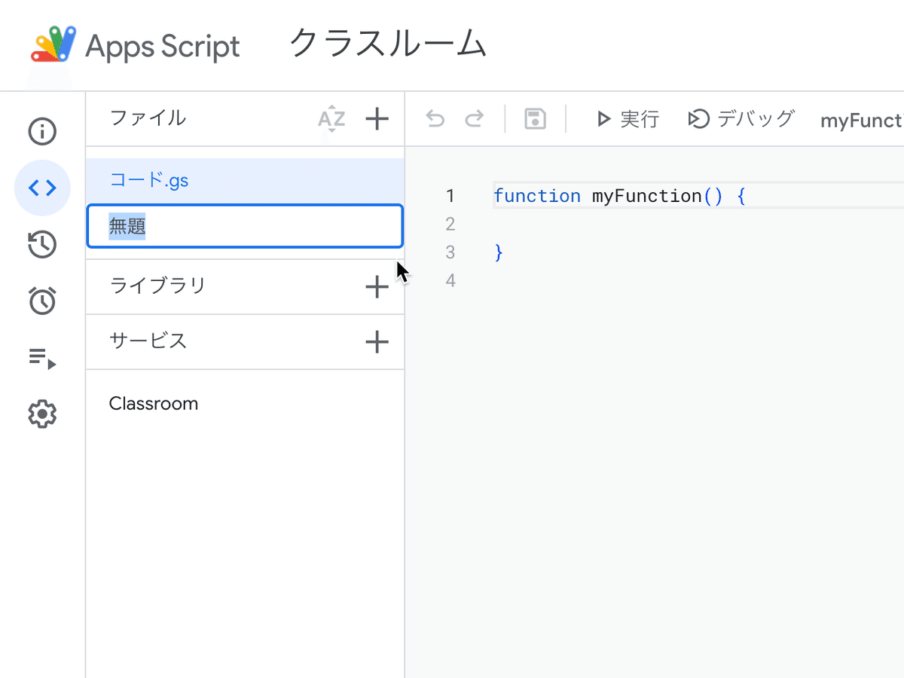Viewport: 904px width, 678px height.
Task: Open the Executions list icon
Action: (x=42, y=358)
